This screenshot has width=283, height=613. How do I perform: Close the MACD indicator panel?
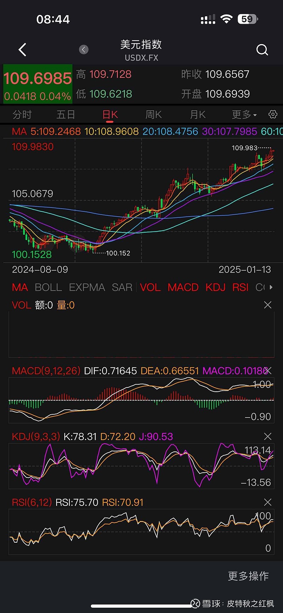268,370
